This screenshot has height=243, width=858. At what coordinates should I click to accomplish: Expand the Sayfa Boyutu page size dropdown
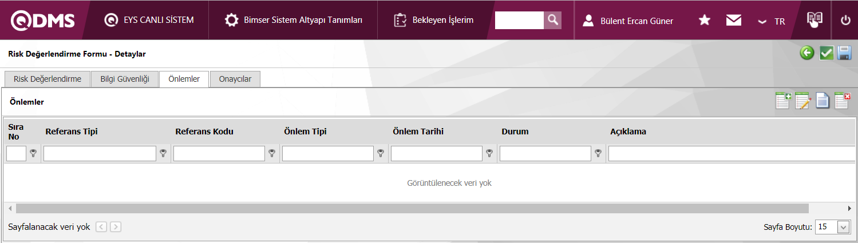pyautogui.click(x=843, y=227)
